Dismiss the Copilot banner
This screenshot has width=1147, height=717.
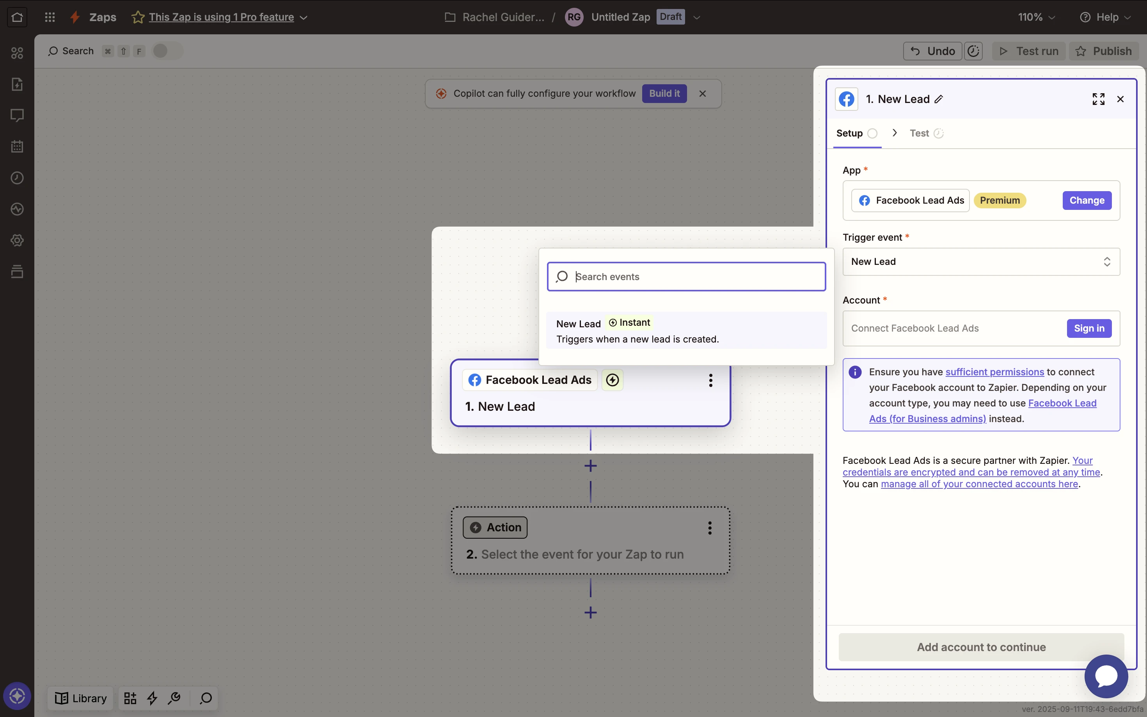click(703, 94)
